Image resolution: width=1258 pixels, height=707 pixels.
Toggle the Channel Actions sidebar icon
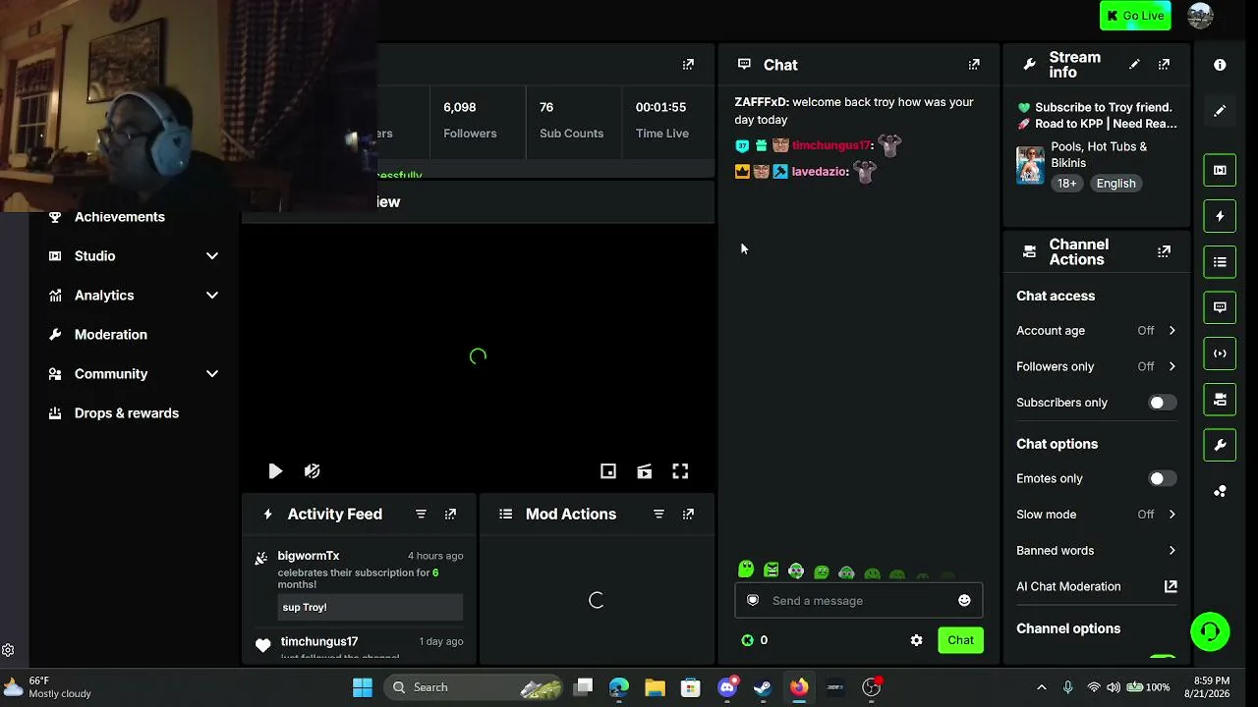[1220, 400]
